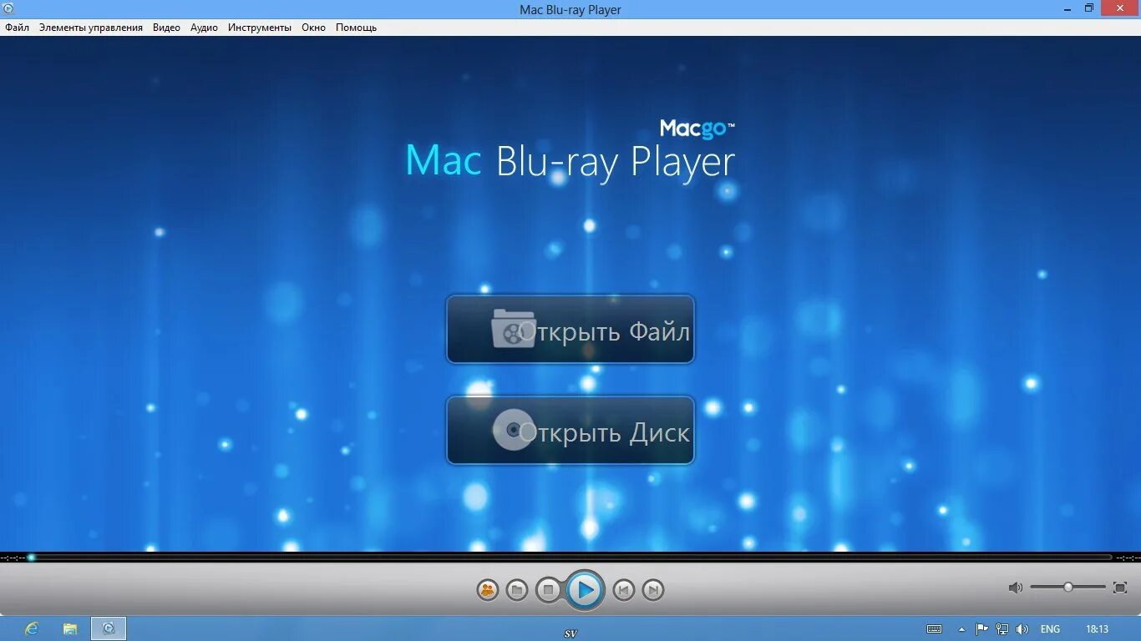Adjust the volume slider knob
This screenshot has width=1141, height=641.
pyautogui.click(x=1067, y=588)
